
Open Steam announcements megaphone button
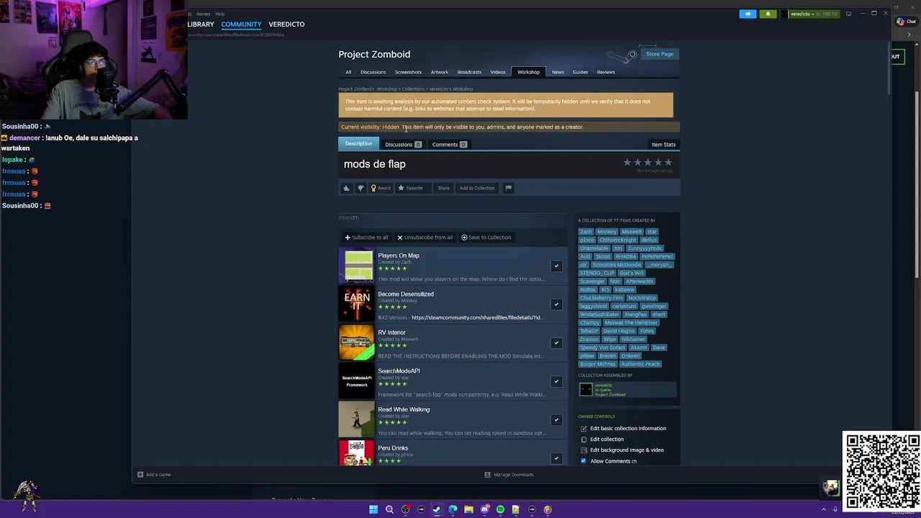(748, 14)
